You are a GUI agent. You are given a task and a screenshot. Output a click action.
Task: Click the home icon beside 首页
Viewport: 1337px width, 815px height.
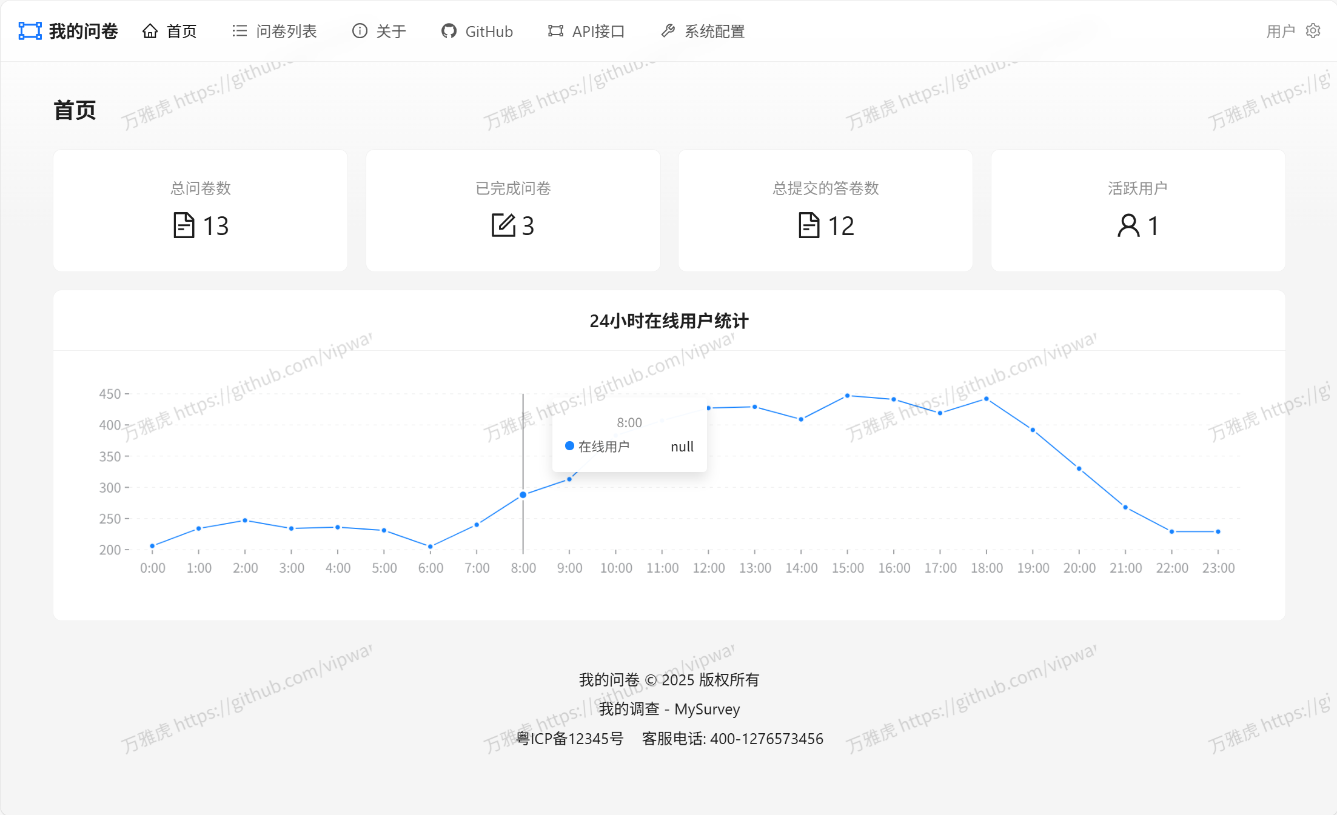click(x=150, y=31)
